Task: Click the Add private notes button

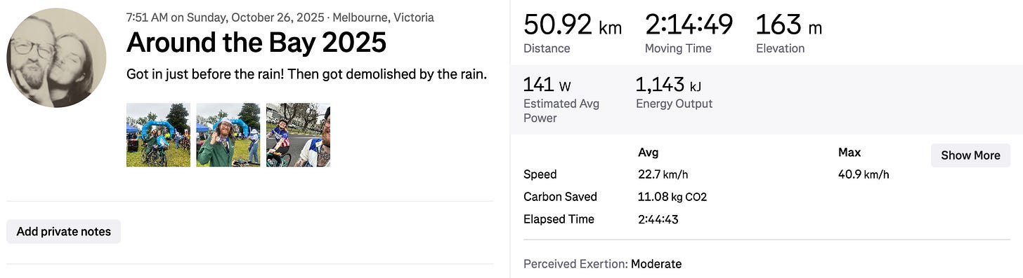Action: click(x=63, y=232)
